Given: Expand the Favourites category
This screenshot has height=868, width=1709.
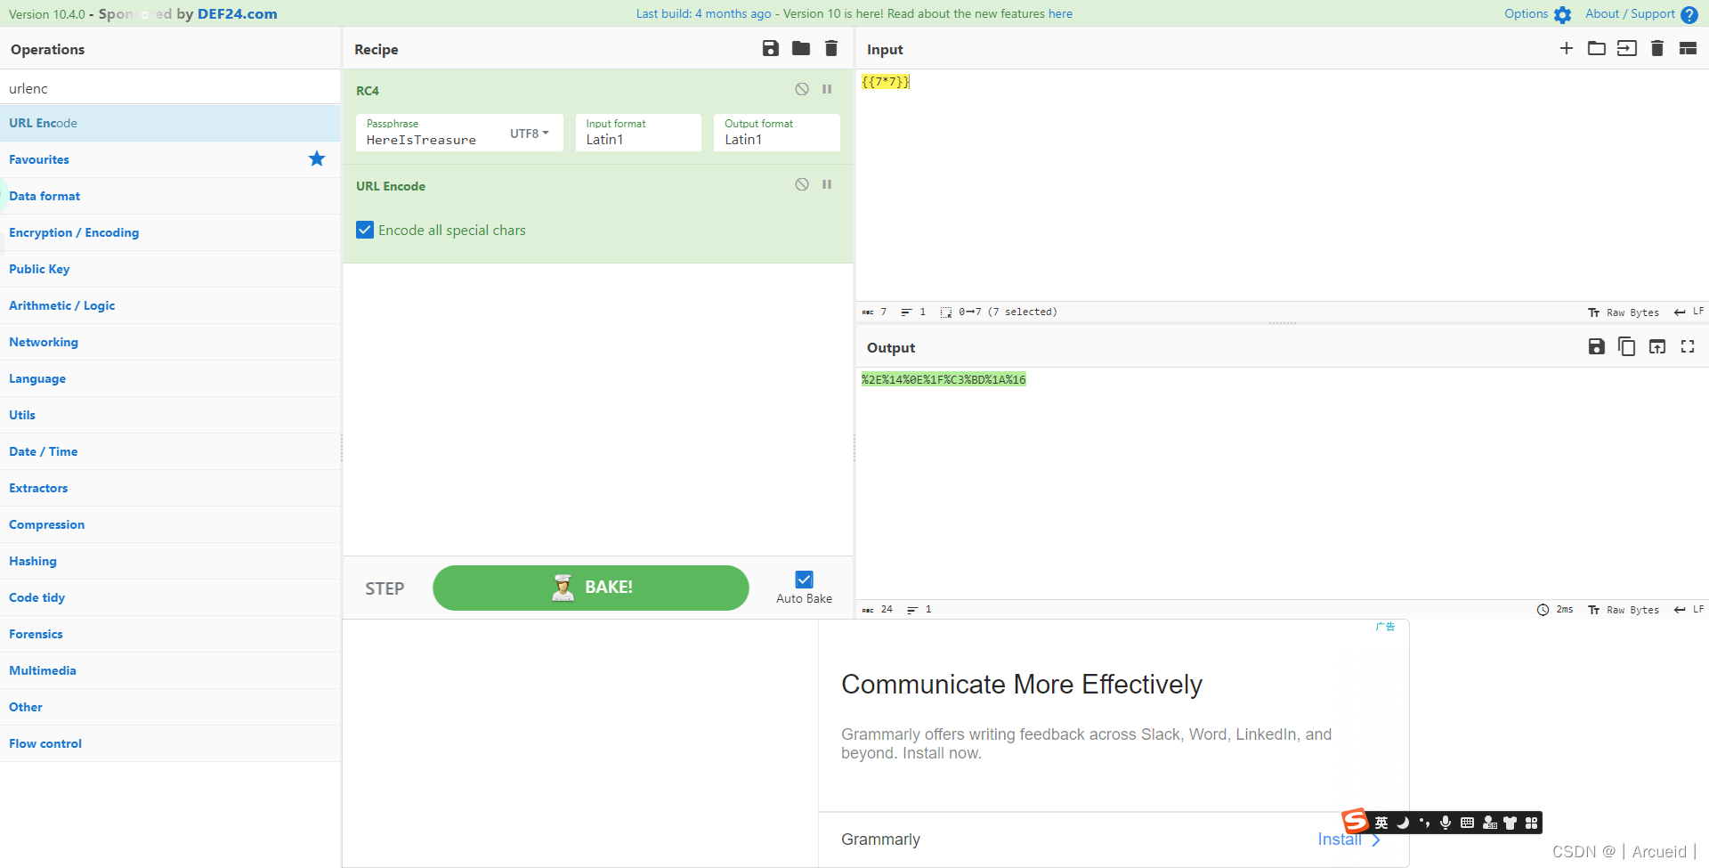Looking at the screenshot, I should [170, 159].
